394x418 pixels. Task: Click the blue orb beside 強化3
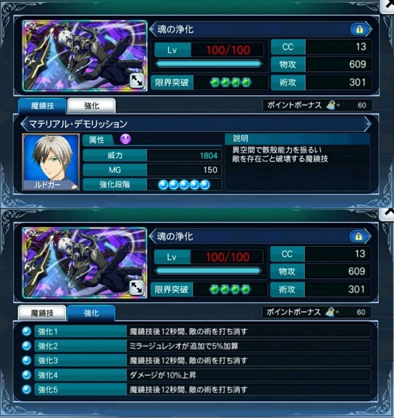pyautogui.click(x=27, y=361)
